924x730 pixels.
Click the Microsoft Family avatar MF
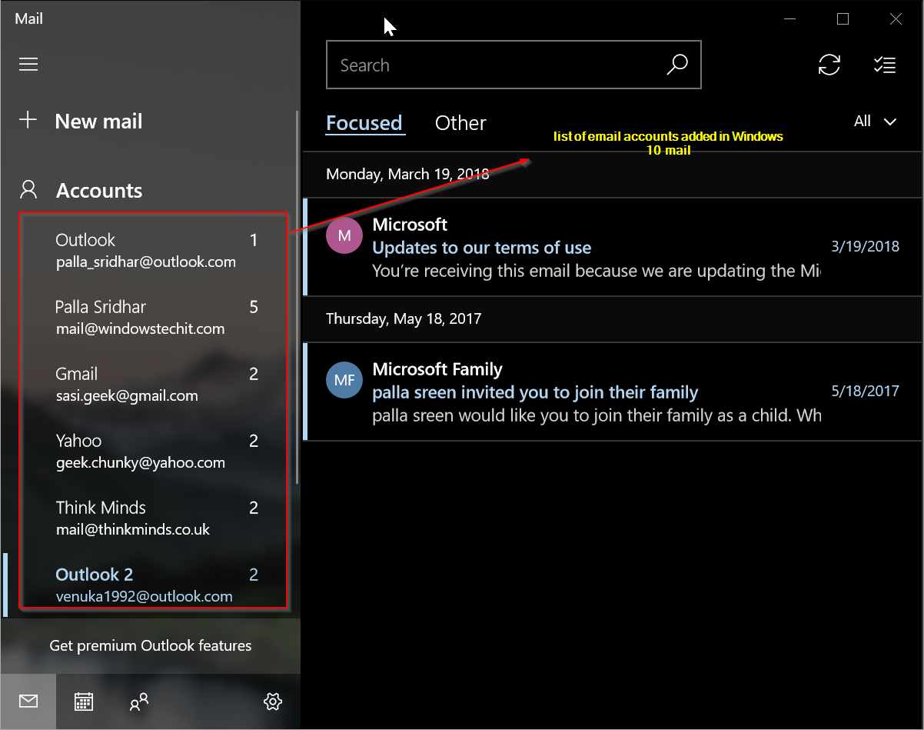coord(344,380)
